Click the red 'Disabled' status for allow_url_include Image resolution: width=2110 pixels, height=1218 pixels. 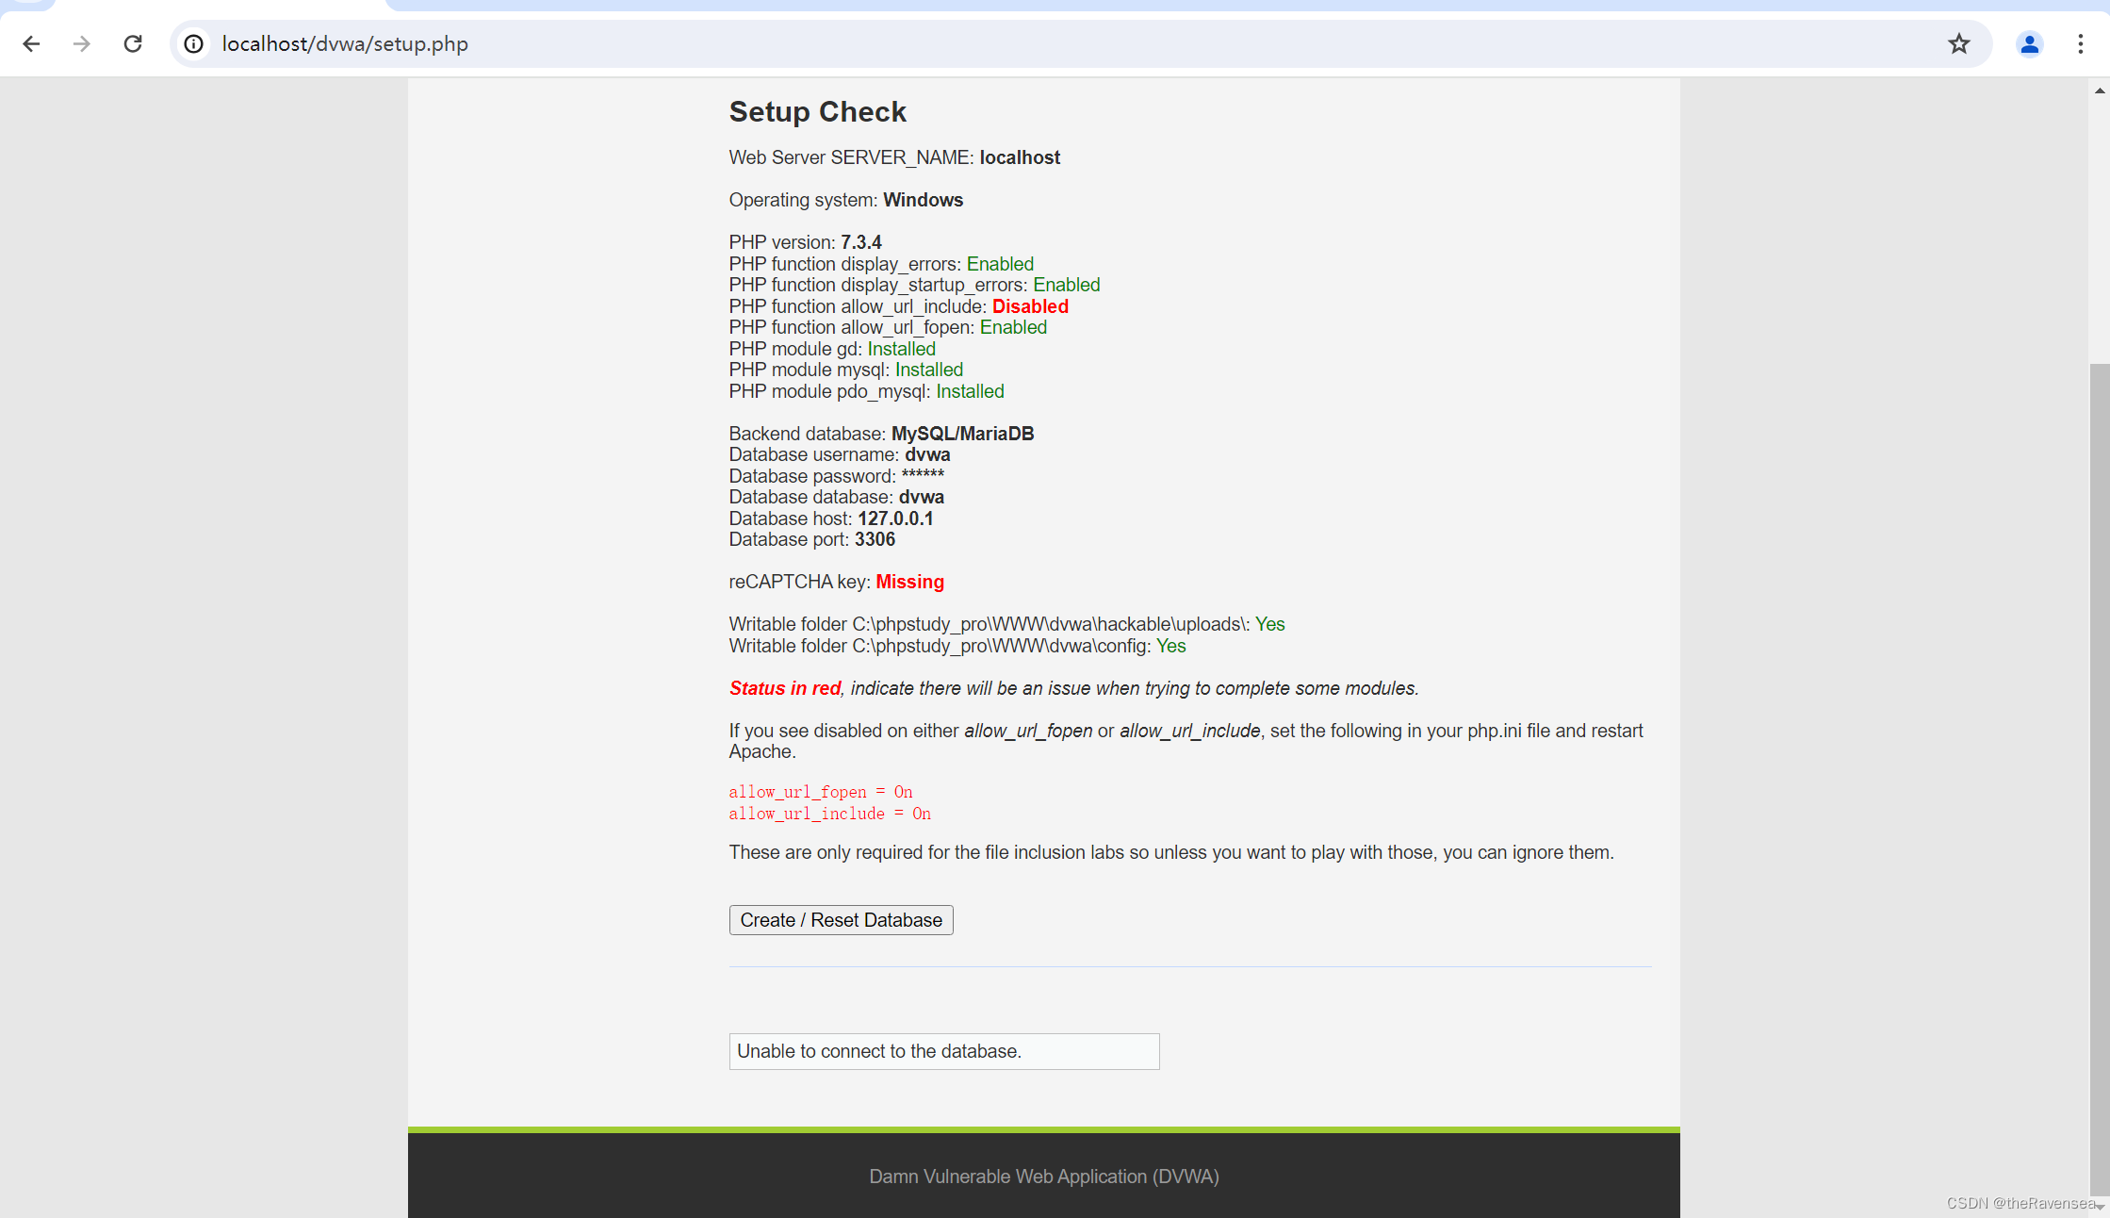pyautogui.click(x=1030, y=306)
